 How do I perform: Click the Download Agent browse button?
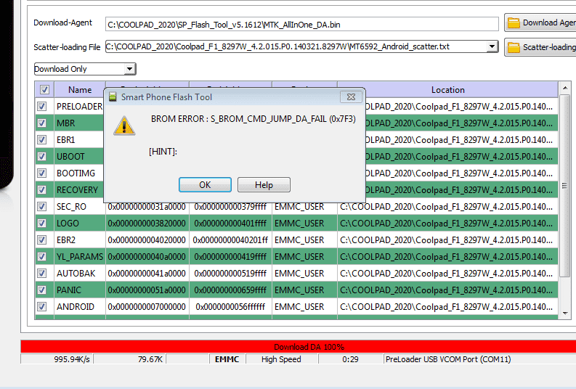(540, 22)
